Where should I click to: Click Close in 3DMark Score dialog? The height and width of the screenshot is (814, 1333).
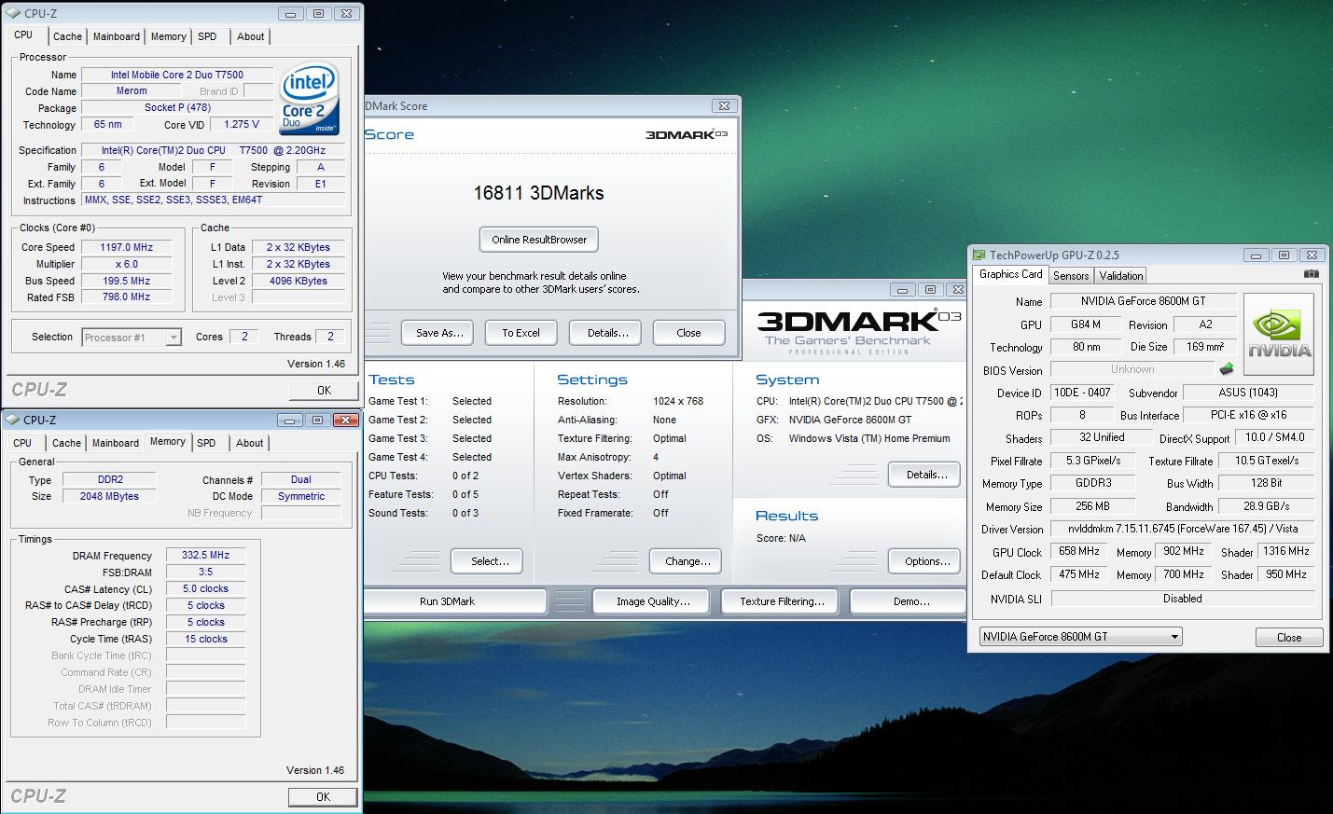coord(688,333)
